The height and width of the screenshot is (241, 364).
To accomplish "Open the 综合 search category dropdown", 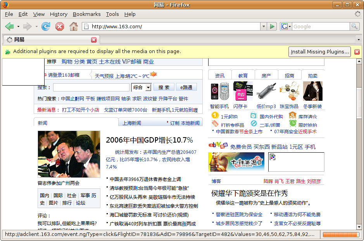I will click(148, 88).
